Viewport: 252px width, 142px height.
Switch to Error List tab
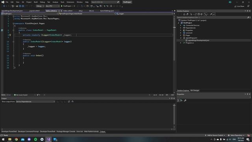click(x=80, y=131)
